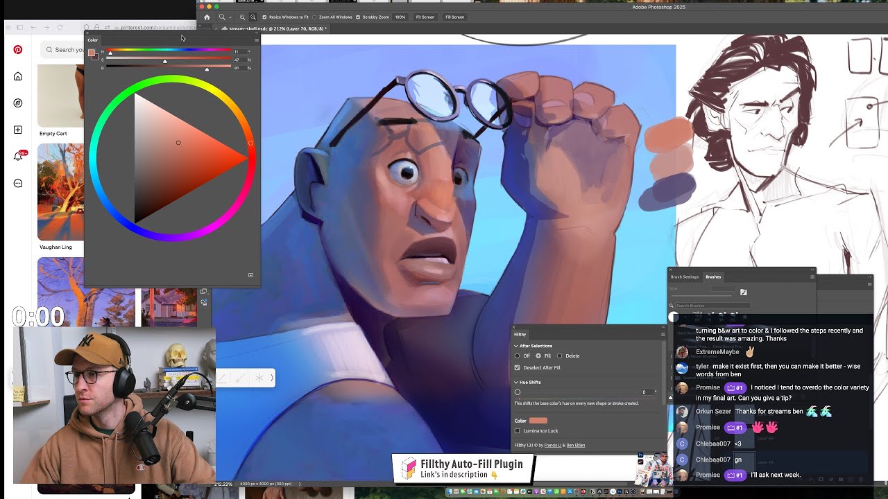Click the Photoshop document zoom percentage status
The height and width of the screenshot is (499, 888).
[x=223, y=484]
